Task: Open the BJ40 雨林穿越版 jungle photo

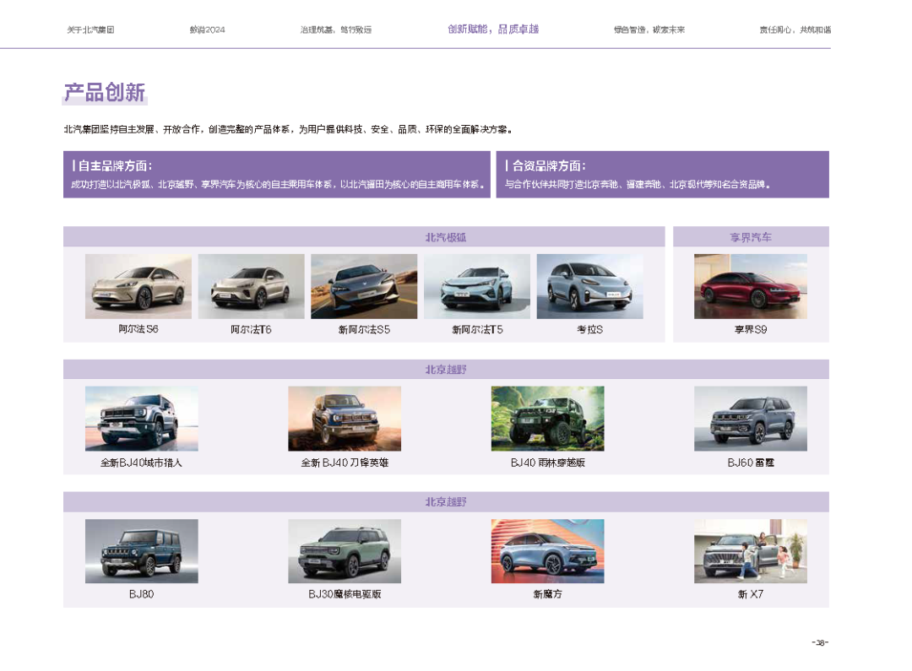Action: [547, 419]
